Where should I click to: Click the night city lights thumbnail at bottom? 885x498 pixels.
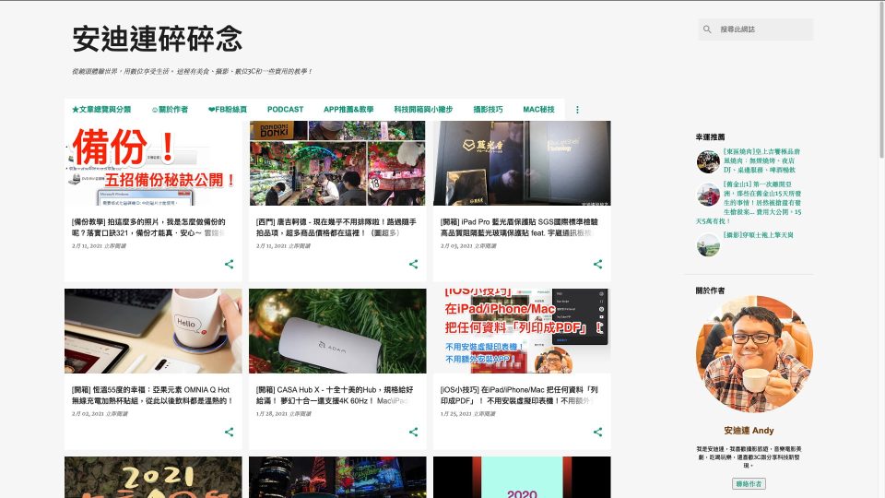(x=337, y=477)
